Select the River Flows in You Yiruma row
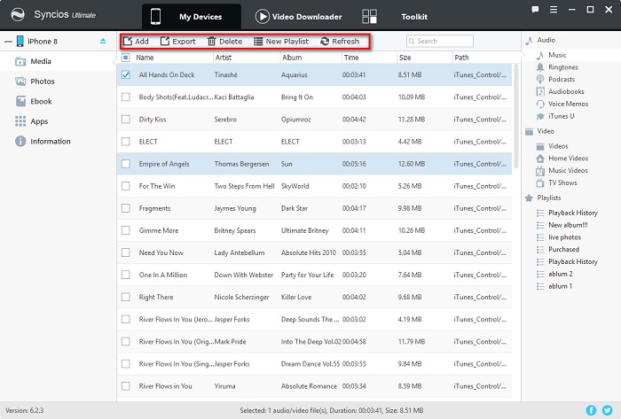The height and width of the screenshot is (419, 621). pyautogui.click(x=314, y=386)
